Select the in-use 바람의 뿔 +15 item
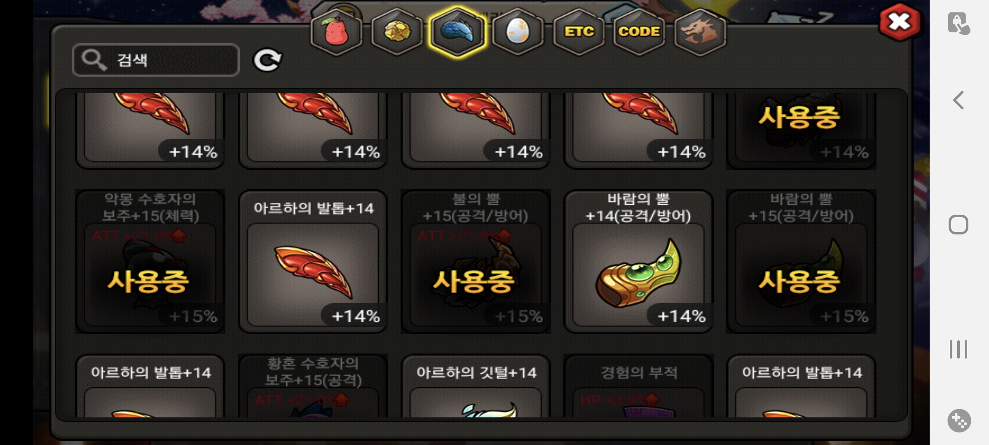 click(801, 261)
